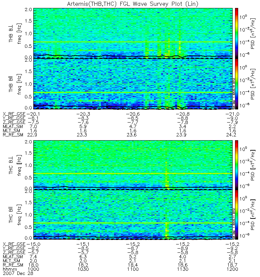Click the THC MLAT_SM value '2.7'
Image resolution: width=260 pixels, height=277 pixels.
click(232, 257)
